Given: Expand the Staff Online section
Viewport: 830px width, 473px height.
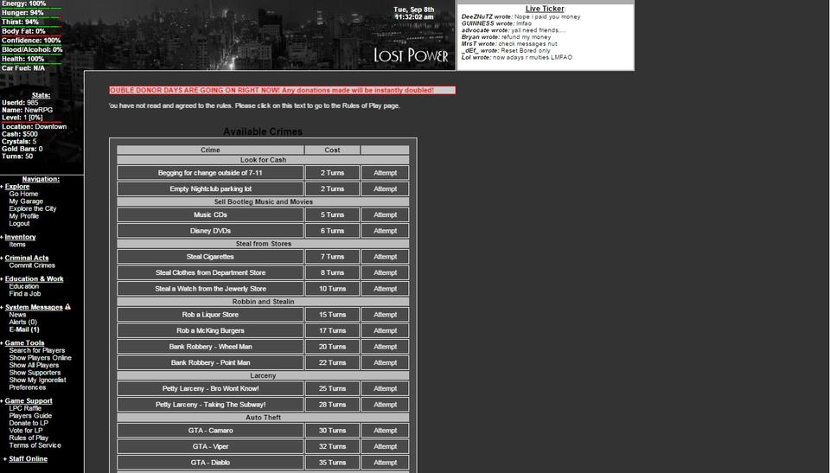Looking at the screenshot, I should (28, 459).
